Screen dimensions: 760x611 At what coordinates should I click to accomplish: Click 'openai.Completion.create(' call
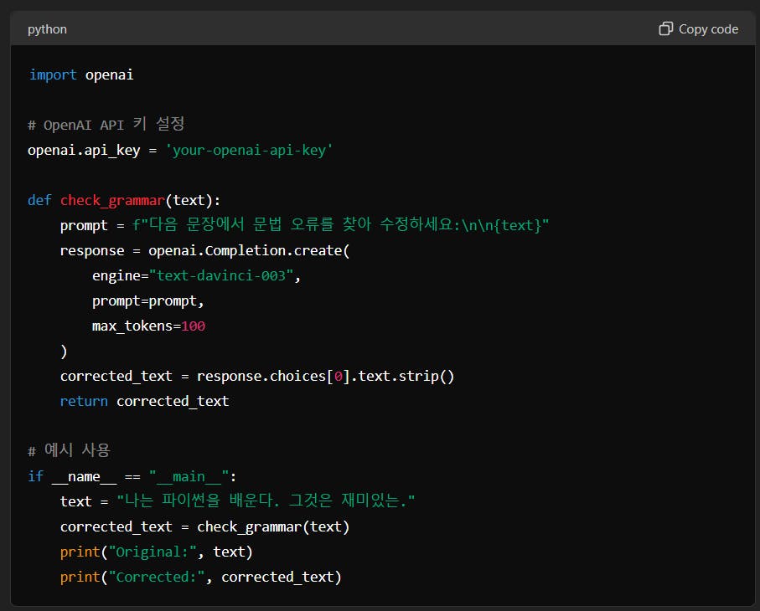249,251
